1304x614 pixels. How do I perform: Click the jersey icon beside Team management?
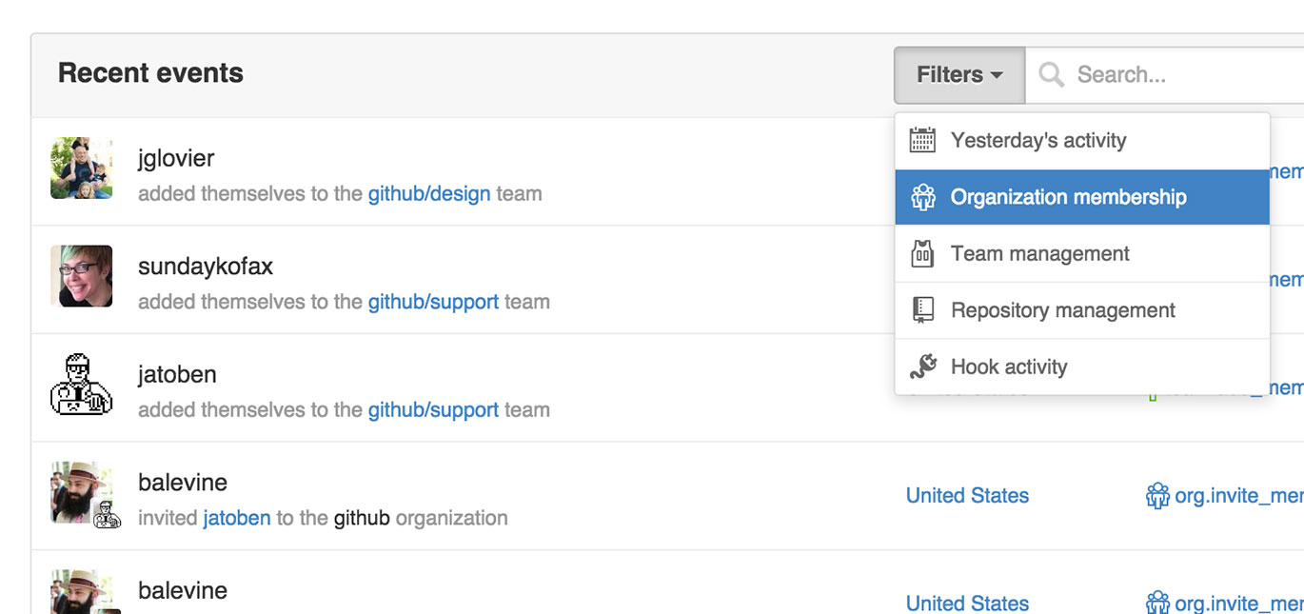922,254
